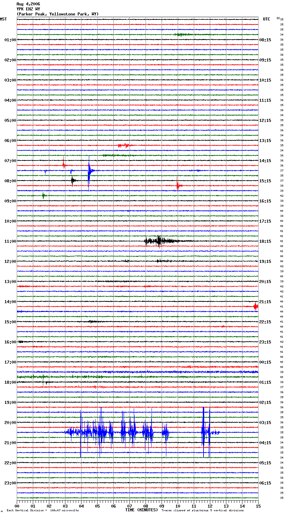
Task: Click the 21:15 UTC time label
Action: click(x=265, y=302)
